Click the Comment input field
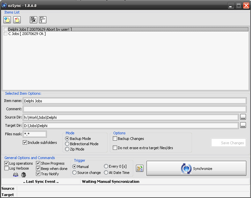 tap(135, 109)
